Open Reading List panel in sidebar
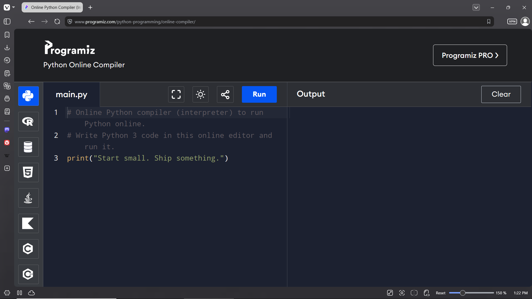The image size is (532, 299). point(7,111)
